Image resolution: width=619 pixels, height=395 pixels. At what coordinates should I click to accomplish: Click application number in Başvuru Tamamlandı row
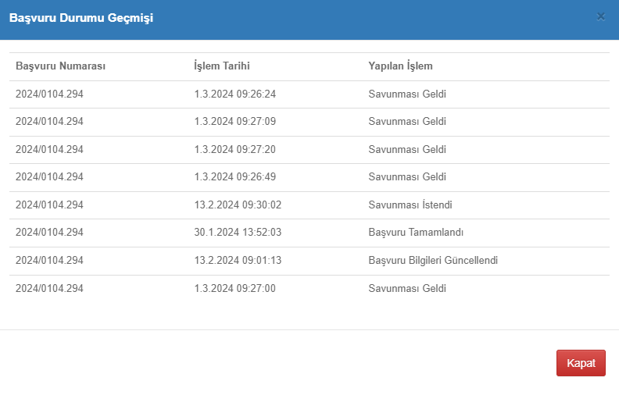point(49,232)
